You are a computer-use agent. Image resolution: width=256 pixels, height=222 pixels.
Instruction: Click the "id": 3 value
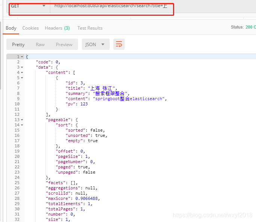pos(81,83)
